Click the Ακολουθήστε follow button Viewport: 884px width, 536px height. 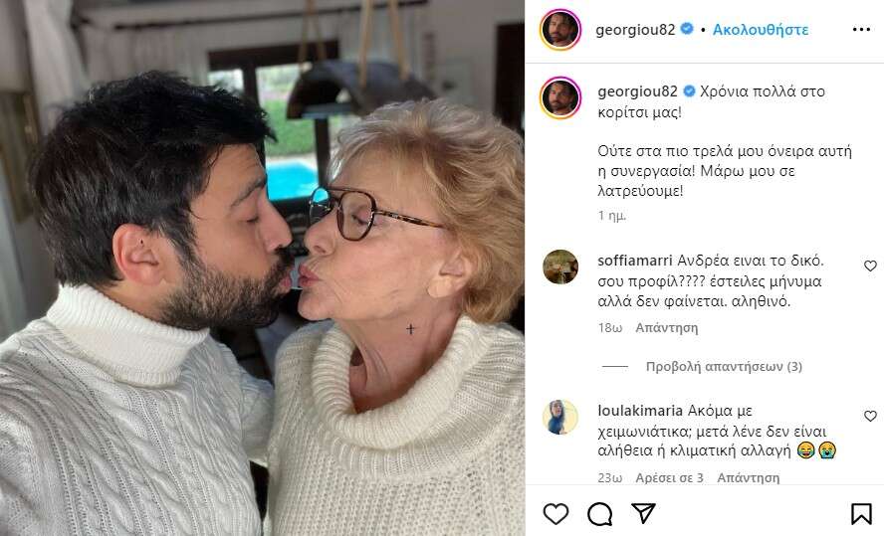[760, 30]
